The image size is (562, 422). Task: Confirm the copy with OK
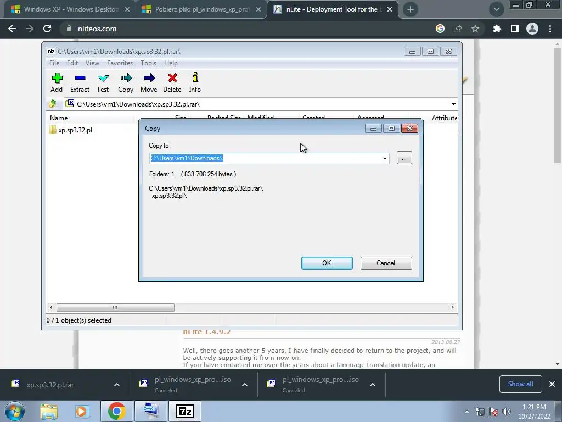tap(327, 263)
